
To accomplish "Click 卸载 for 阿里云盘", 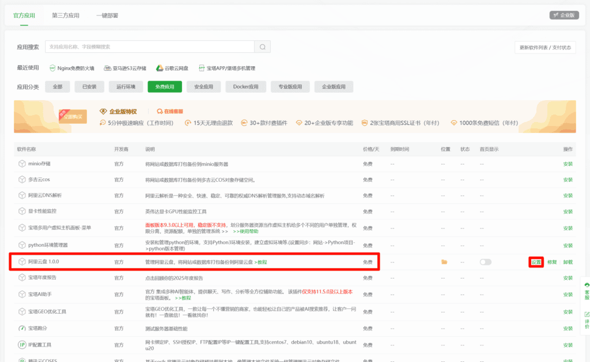I will pyautogui.click(x=568, y=262).
